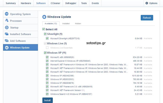Open Processes sidebar section

[x=20, y=21]
